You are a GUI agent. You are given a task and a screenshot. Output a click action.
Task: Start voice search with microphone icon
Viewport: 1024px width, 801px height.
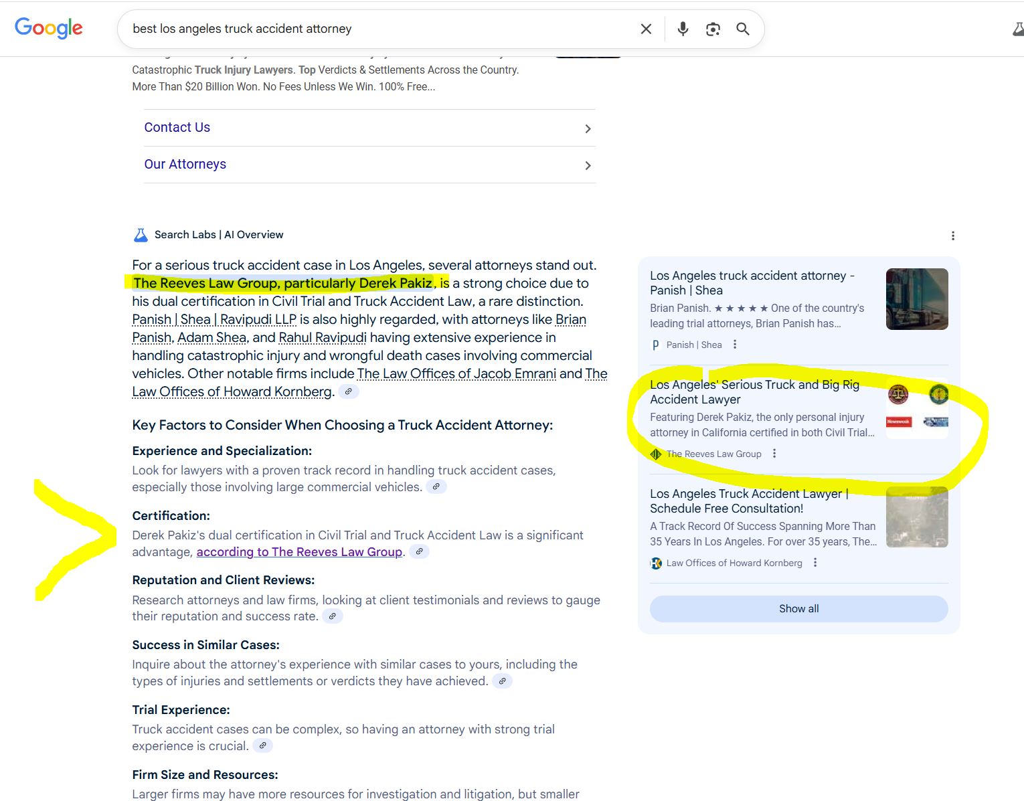click(x=683, y=29)
